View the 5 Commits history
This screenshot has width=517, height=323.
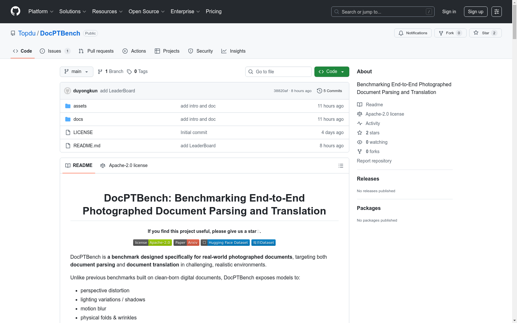[x=330, y=91]
